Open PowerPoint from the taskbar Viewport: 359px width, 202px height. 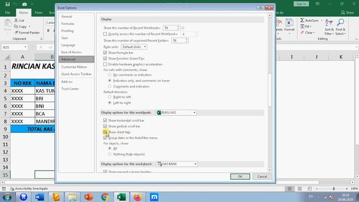[x=89, y=197]
